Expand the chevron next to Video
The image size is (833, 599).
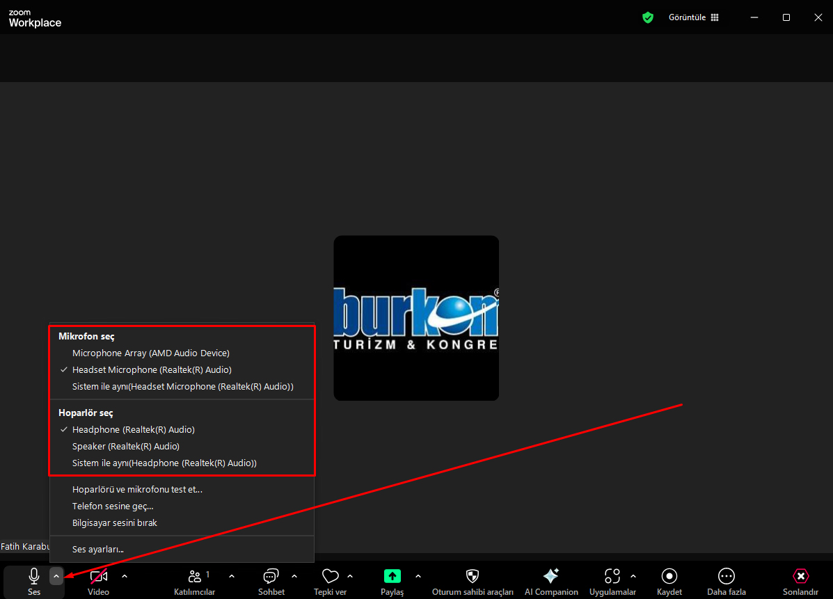tap(125, 576)
